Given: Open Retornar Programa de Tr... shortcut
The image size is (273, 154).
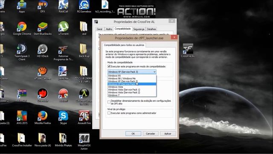Looking at the screenshot, I should coord(63,52).
